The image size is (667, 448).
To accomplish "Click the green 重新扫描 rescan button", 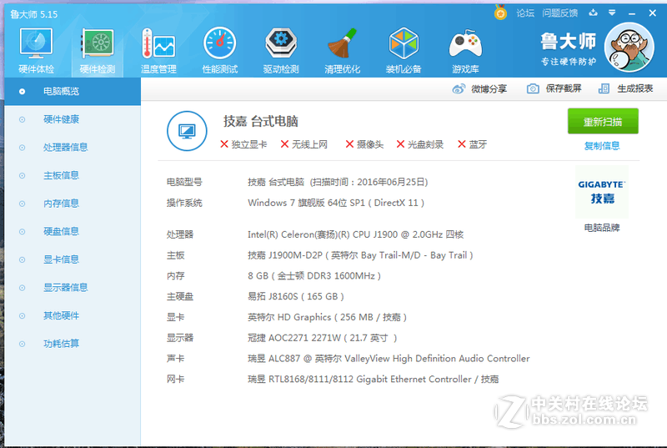I will point(603,121).
